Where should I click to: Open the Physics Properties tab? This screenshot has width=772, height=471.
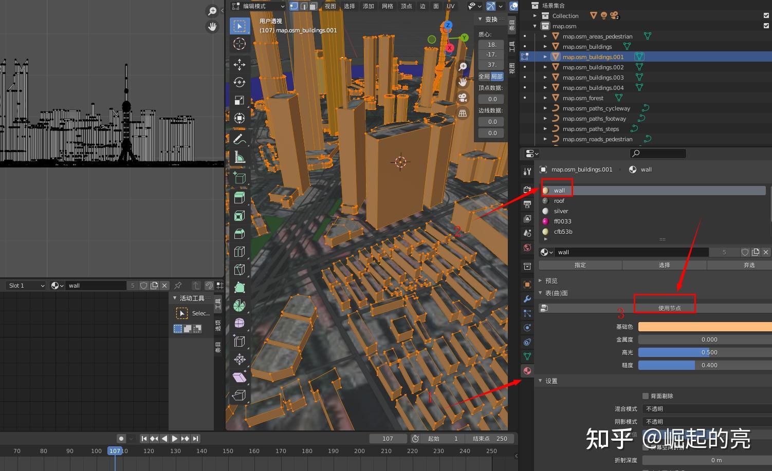527,327
